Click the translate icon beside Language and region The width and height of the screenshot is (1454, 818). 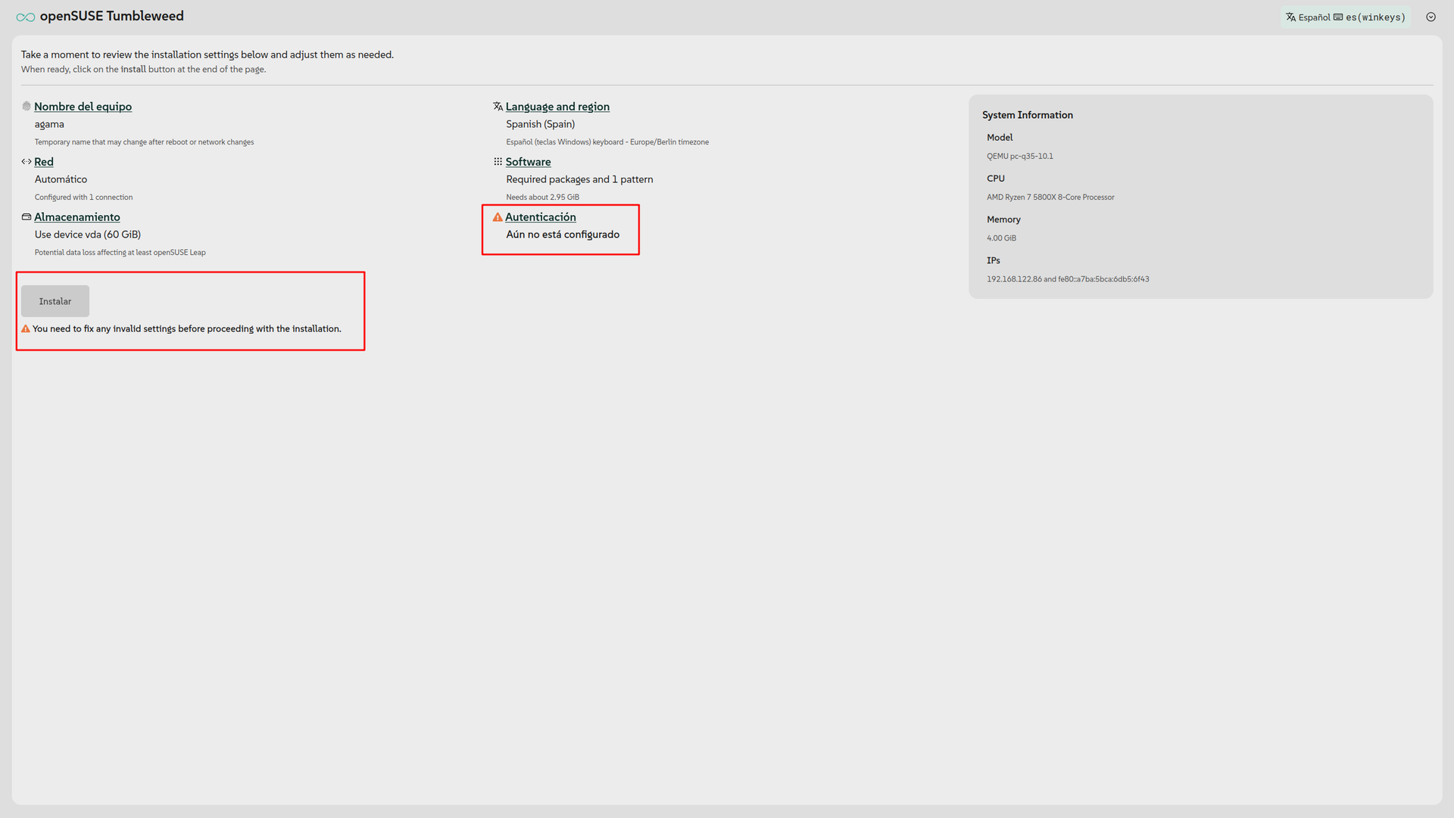coord(498,107)
